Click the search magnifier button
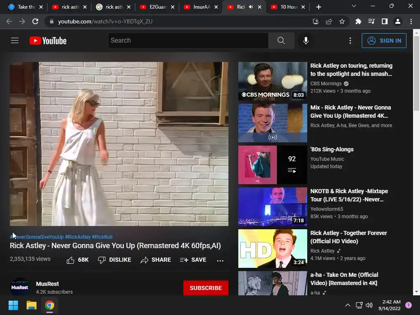This screenshot has height=315, width=420. point(281,41)
